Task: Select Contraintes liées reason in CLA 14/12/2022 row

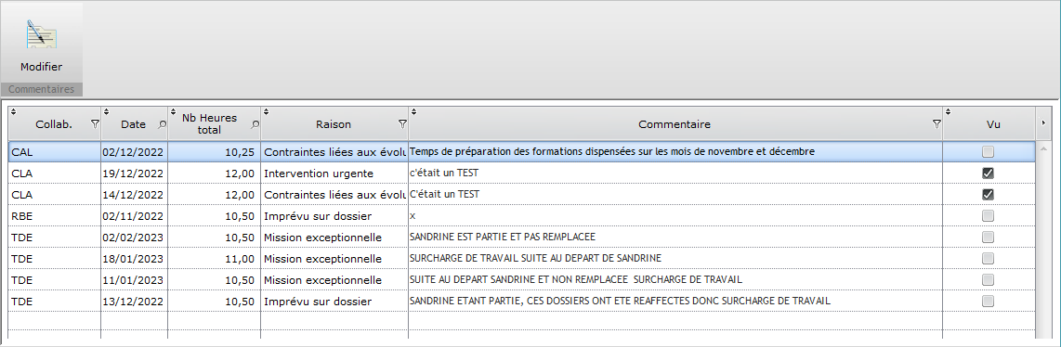Action: [x=335, y=195]
